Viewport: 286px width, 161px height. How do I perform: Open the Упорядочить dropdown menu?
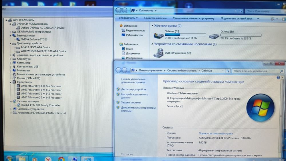(128, 18)
